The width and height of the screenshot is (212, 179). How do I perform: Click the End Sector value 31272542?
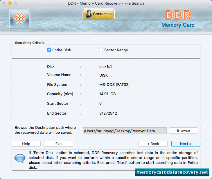(x=108, y=113)
